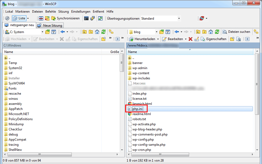This screenshot has height=164, width=262.
Task: Expand the remote blog directory dropdown
Action: point(156,32)
